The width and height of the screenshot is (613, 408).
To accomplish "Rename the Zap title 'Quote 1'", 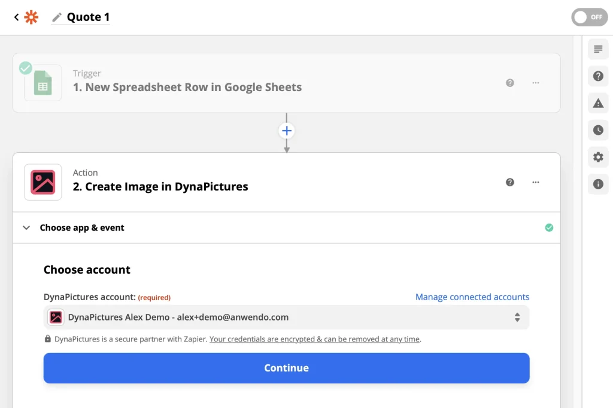I will coord(89,17).
